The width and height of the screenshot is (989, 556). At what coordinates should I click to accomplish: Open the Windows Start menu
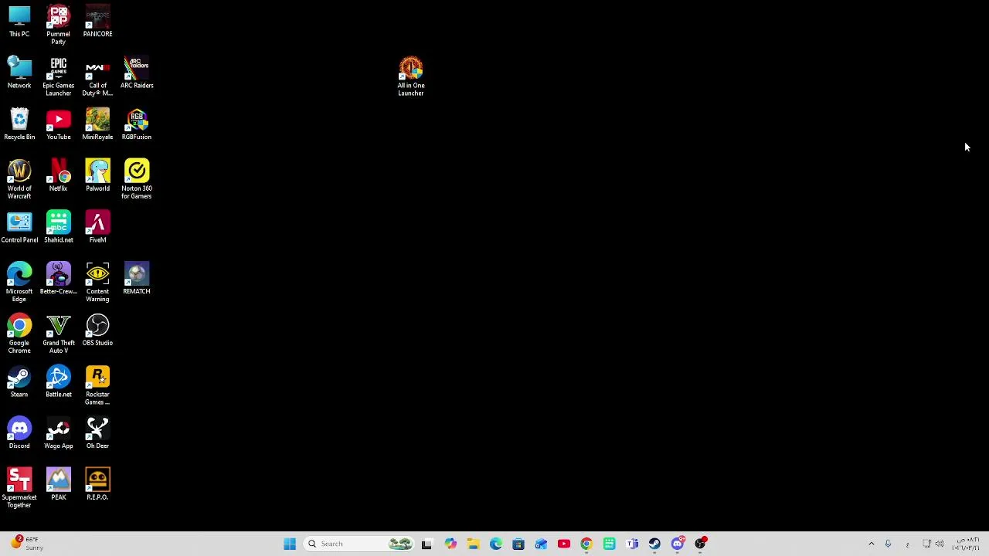(x=290, y=544)
